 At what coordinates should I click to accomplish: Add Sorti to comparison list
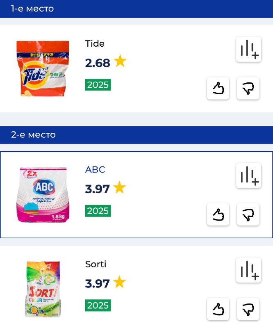[248, 270]
